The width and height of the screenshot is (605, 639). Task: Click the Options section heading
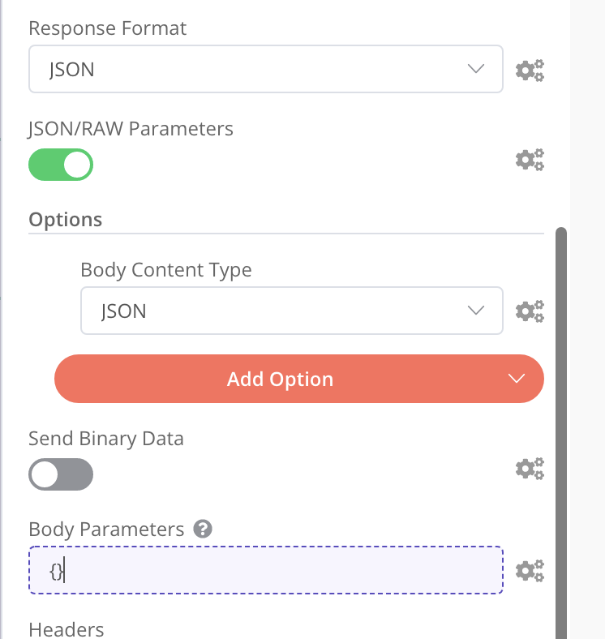(66, 220)
